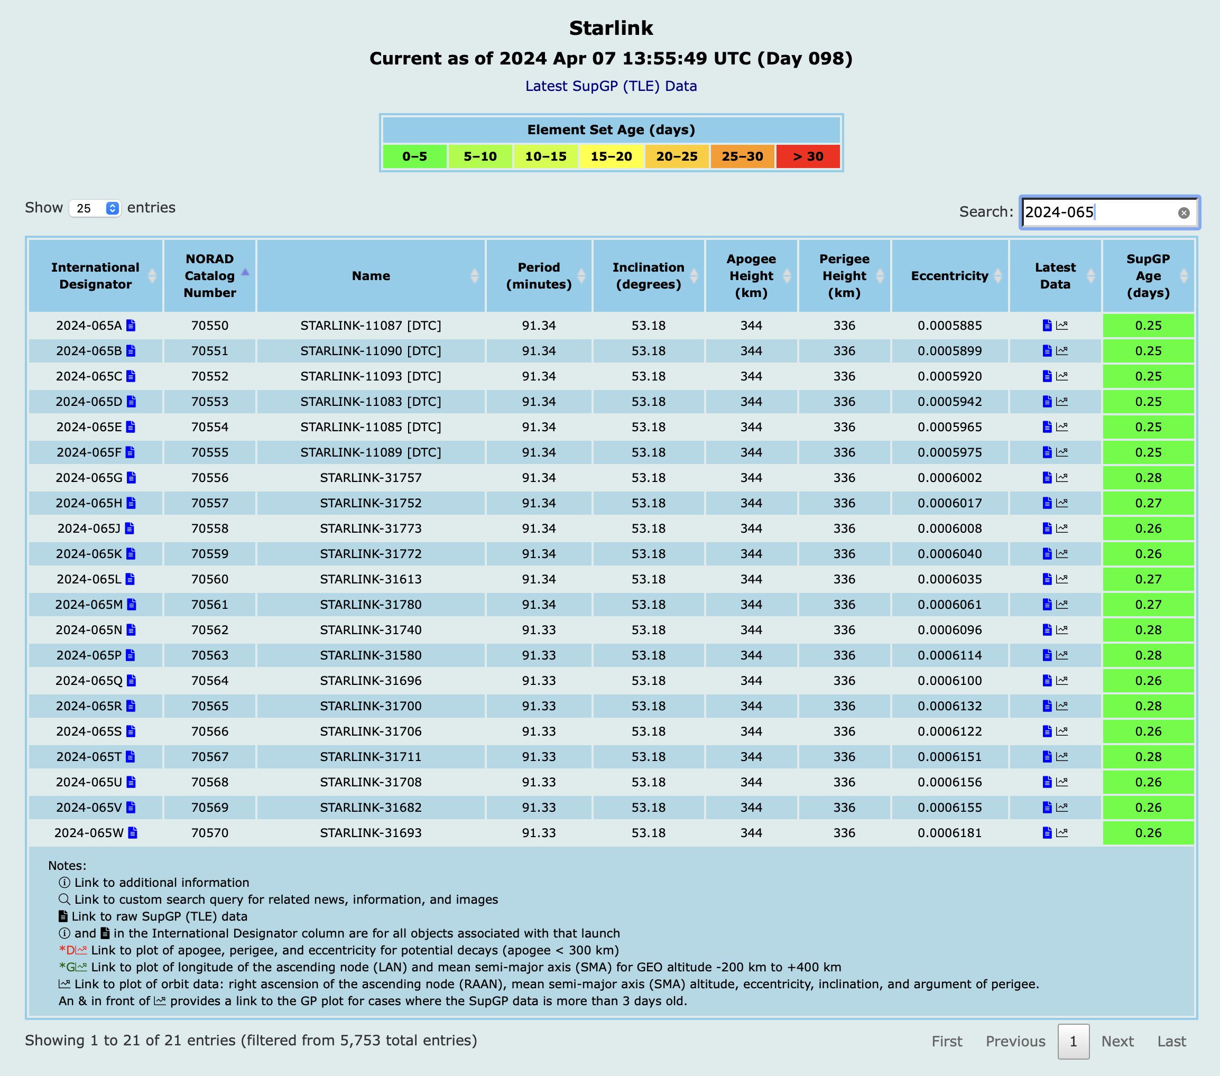Screen dimensions: 1220x1076
Task: Open SupGP data file icon for STARLINK-31772
Action: click(1046, 554)
